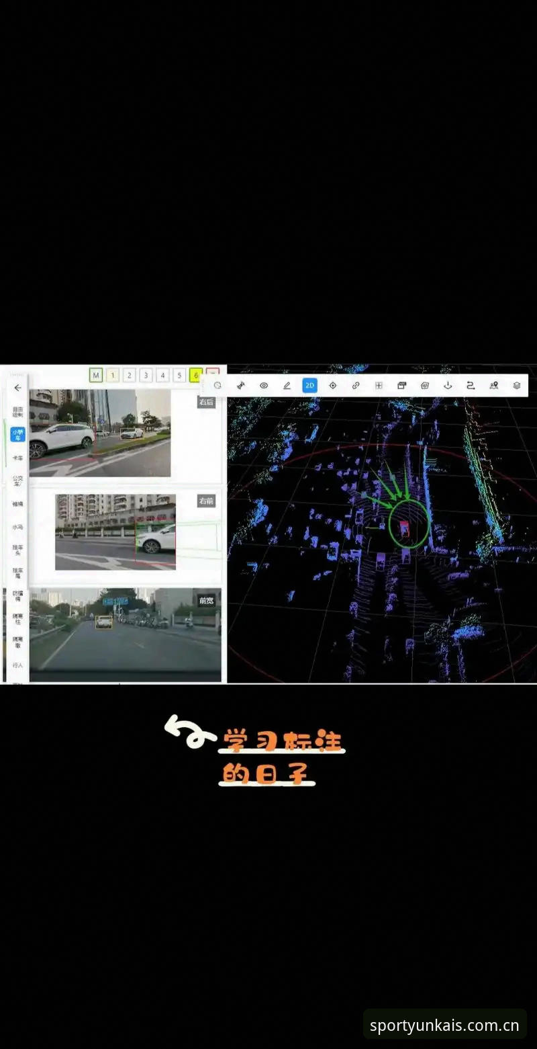Open the 前宽 front-wide camera image
The image size is (537, 1049).
(126, 635)
